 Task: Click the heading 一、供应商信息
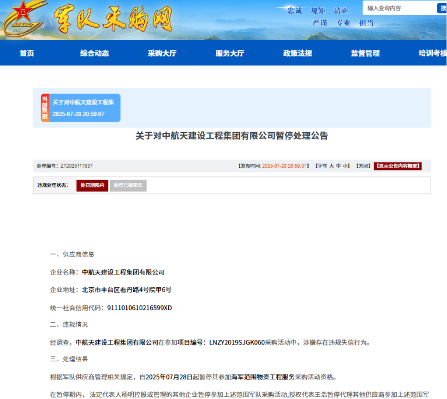(72, 254)
